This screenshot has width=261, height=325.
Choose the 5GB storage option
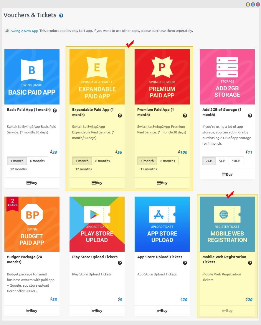pos(222,161)
